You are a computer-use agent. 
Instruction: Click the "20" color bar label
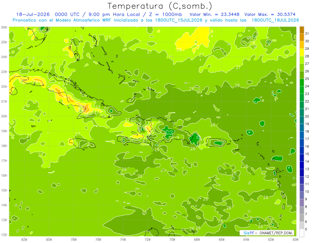click(307, 116)
